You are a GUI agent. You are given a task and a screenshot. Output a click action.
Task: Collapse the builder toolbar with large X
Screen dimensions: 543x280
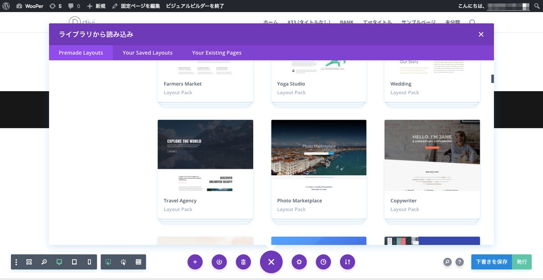tap(271, 262)
